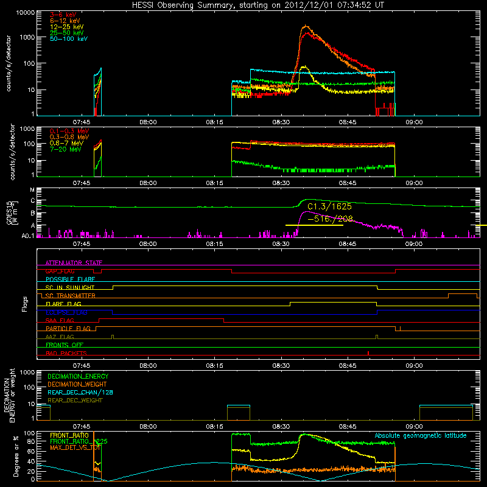Select the 6-12 keV legend label
The image size is (487, 487).
click(65, 21)
